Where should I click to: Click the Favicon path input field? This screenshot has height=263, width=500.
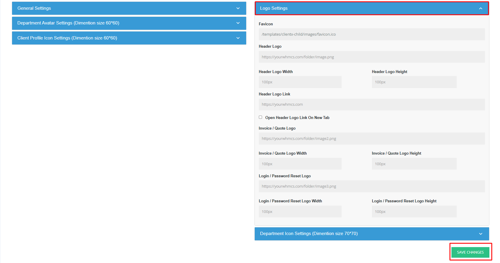pos(372,34)
